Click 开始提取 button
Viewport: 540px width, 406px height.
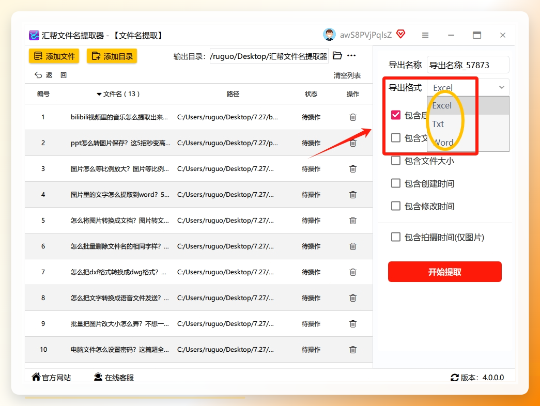444,272
